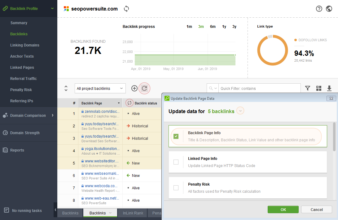Image resolution: width=338 pixels, height=220 pixels.
Task: Go to Linking Domains
Action: [x=25, y=45]
